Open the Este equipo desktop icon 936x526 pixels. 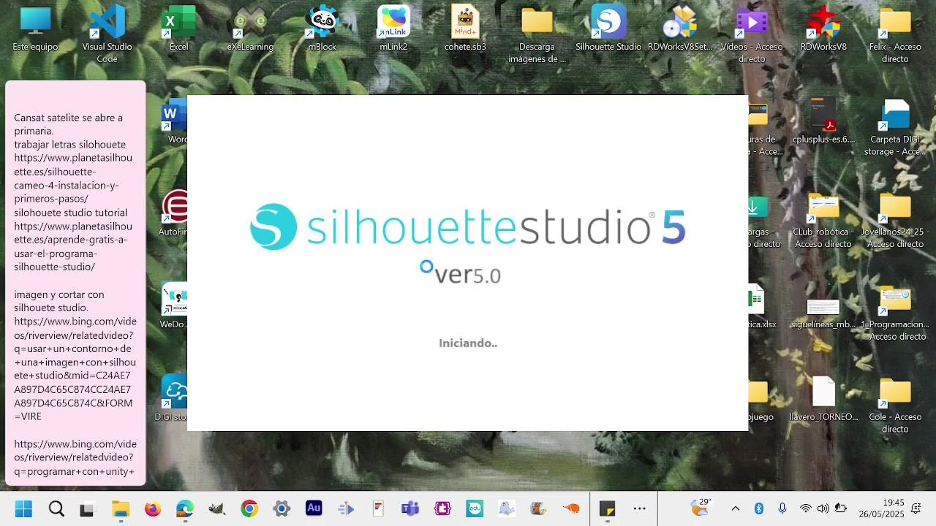(35, 29)
